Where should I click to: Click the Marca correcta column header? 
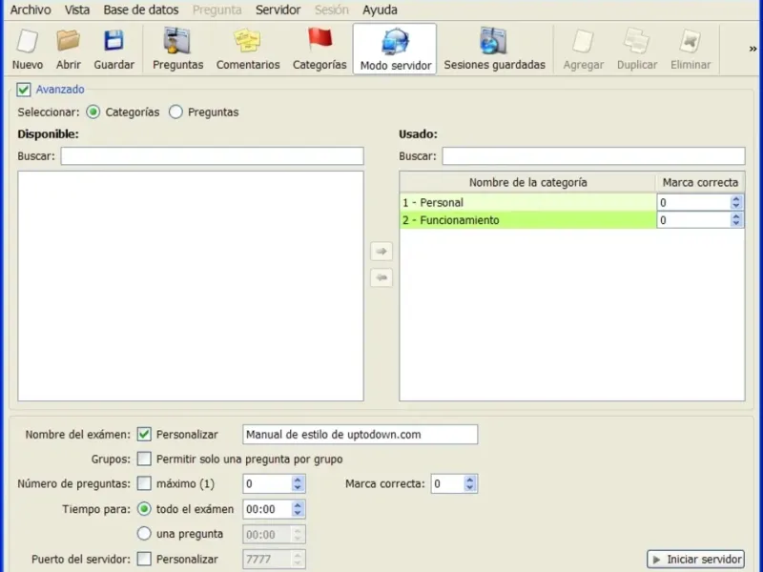coord(700,182)
